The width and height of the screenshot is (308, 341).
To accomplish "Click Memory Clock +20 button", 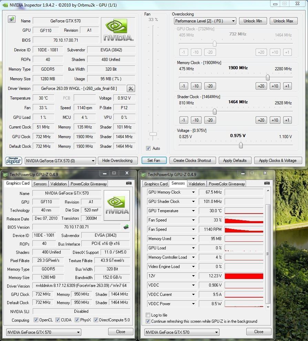I will (x=261, y=86).
